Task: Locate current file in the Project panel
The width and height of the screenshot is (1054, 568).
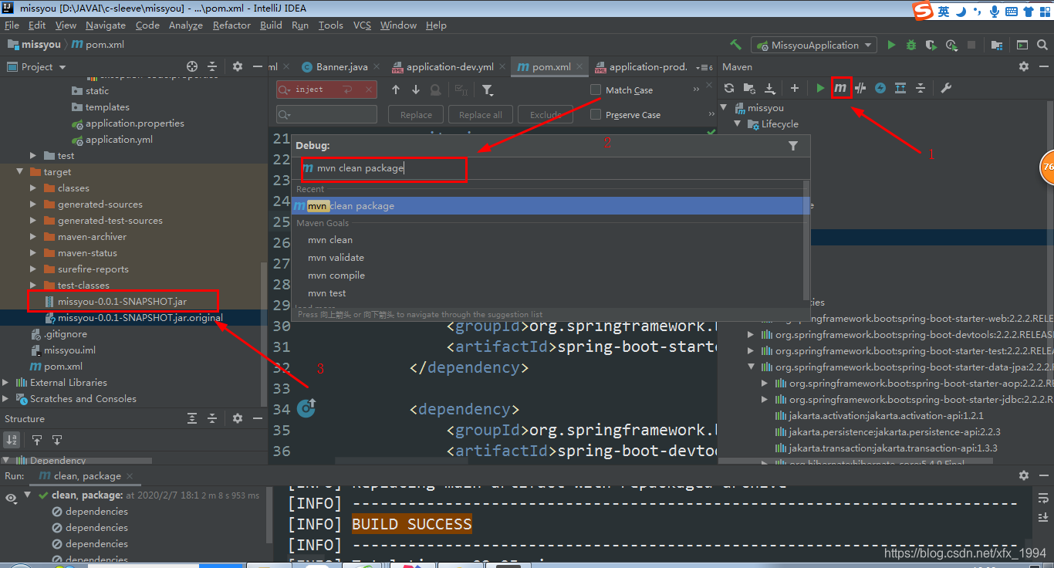Action: 192,66
